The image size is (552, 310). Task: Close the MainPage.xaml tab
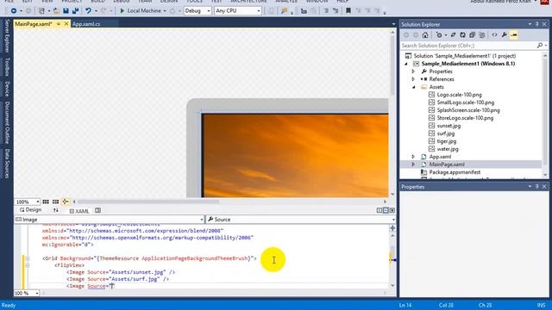[66, 24]
